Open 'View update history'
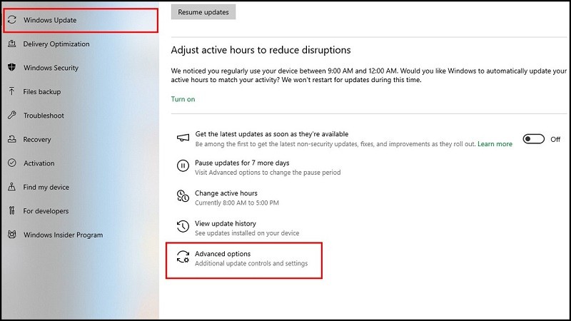The width and height of the screenshot is (571, 321). point(226,223)
